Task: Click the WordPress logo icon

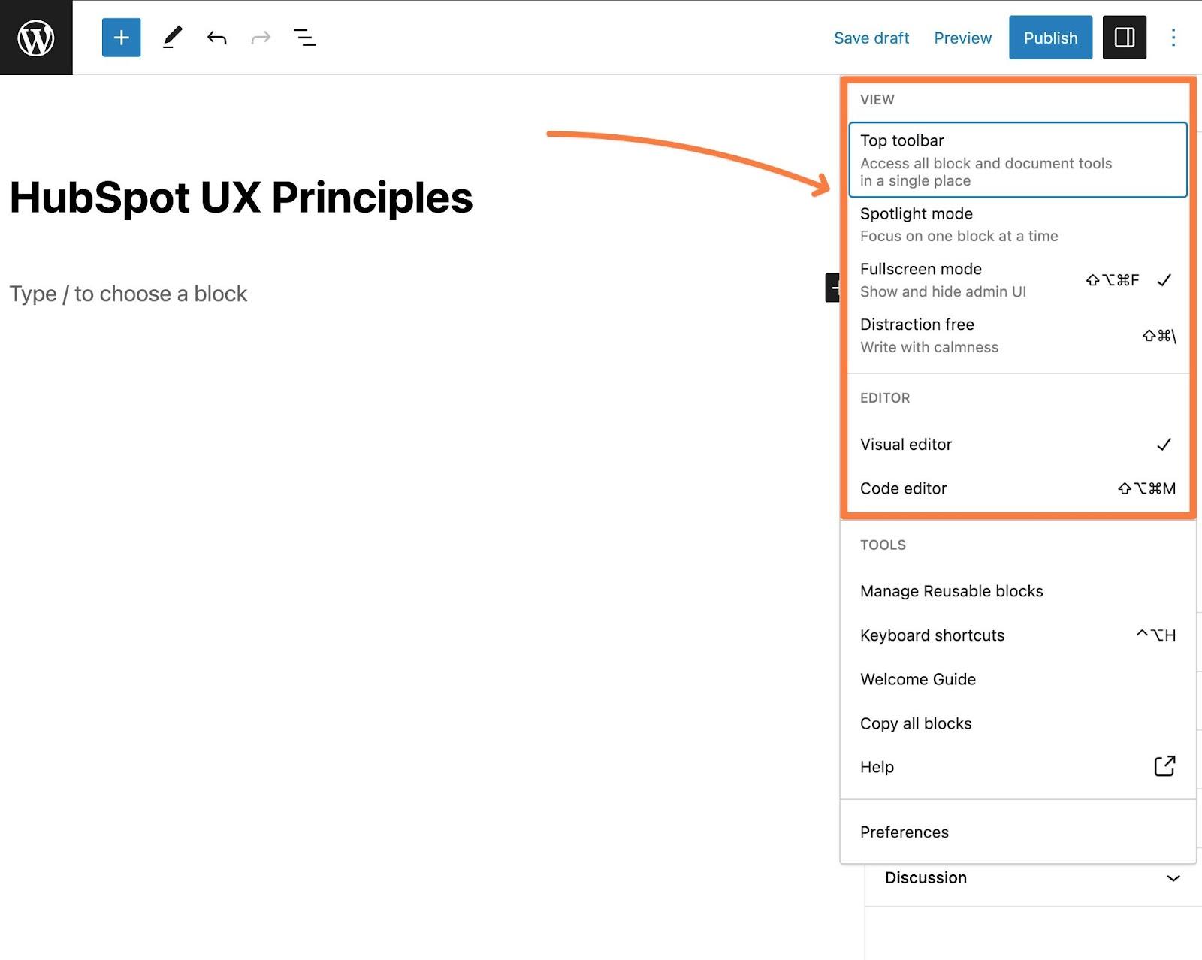Action: tap(36, 38)
